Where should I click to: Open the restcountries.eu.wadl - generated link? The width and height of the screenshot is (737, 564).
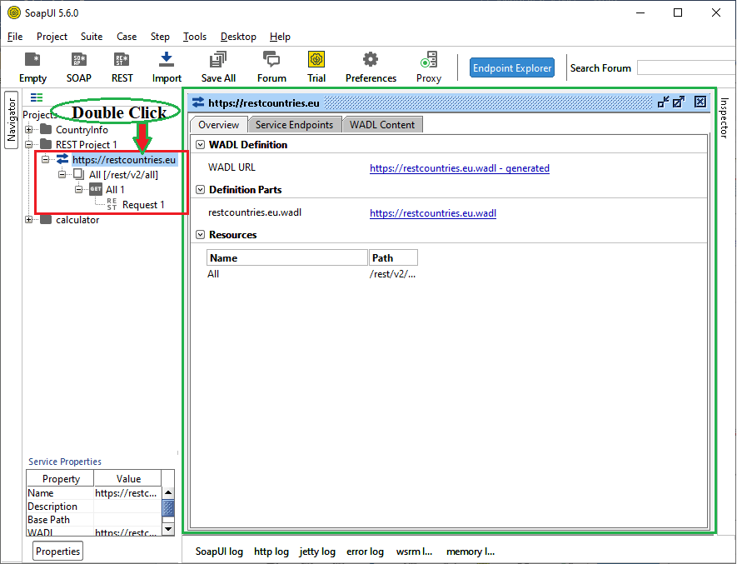pos(459,168)
